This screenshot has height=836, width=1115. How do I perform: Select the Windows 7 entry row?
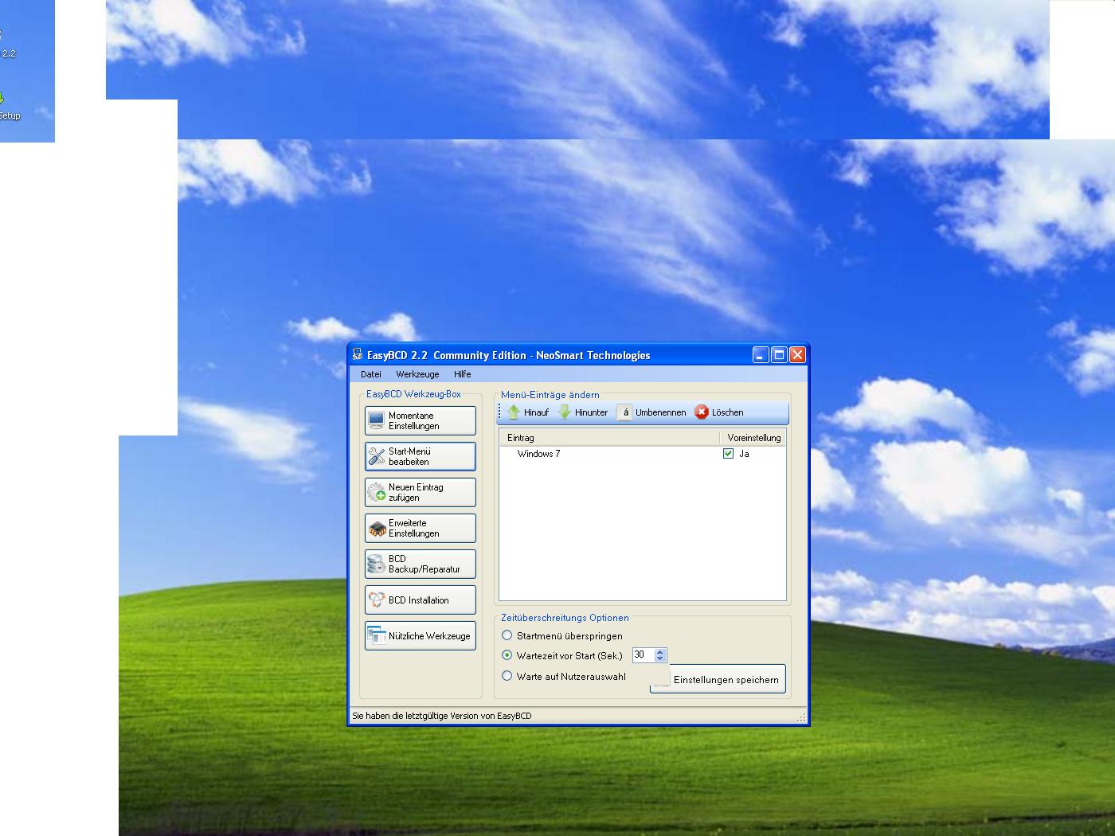click(642, 454)
